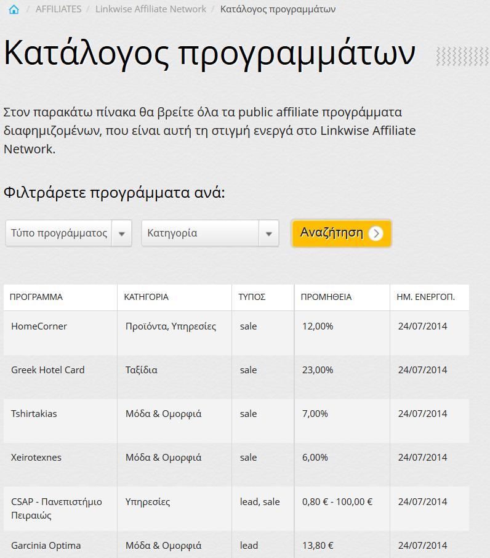Sort by ΠΡΟΓΡΑΜΜΑ column header
This screenshot has height=558, width=490.
tap(36, 297)
